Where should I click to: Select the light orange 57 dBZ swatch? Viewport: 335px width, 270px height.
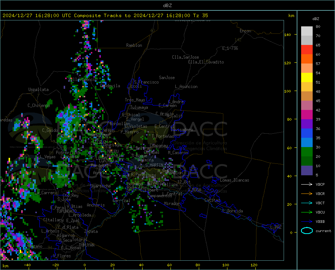[307, 68]
